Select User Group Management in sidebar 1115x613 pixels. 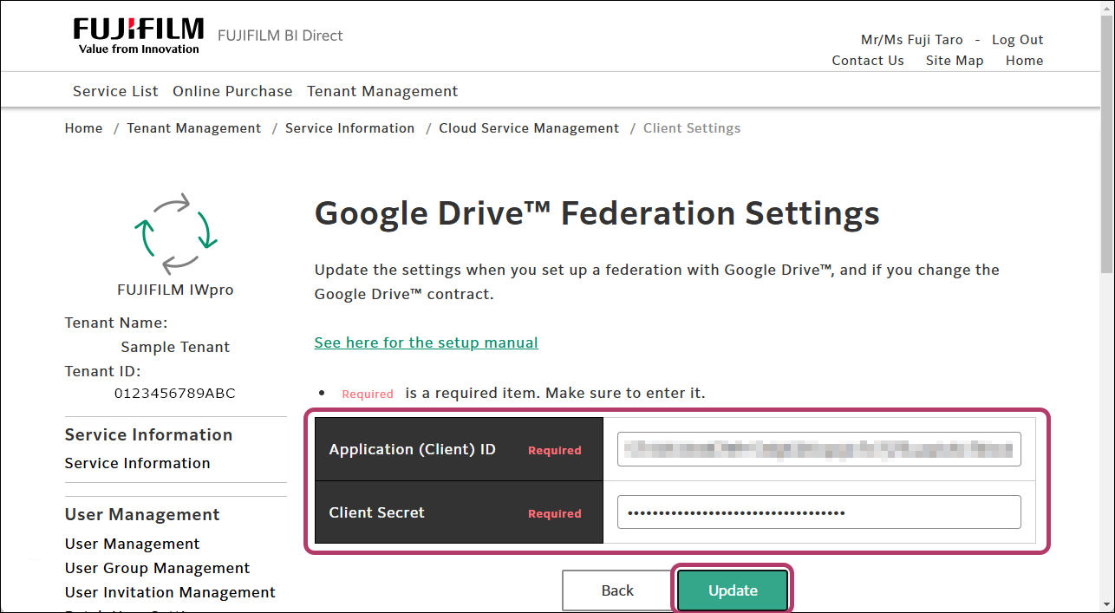click(157, 568)
